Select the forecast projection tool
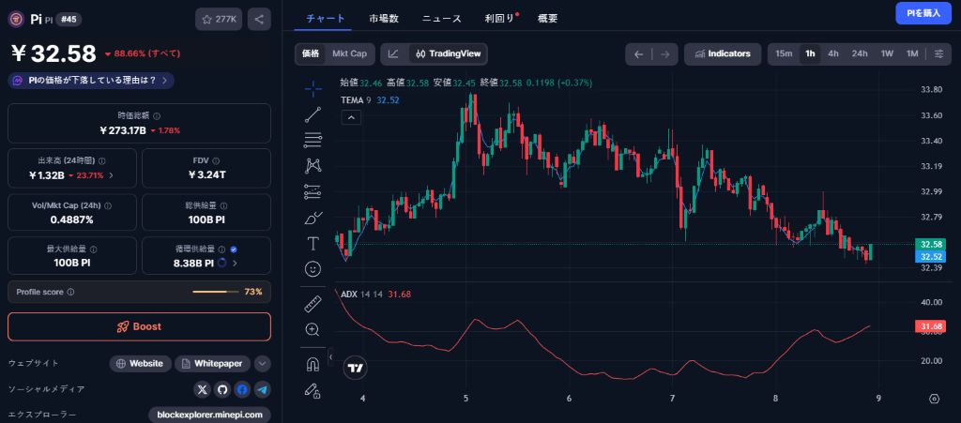The image size is (961, 423). pos(313,191)
